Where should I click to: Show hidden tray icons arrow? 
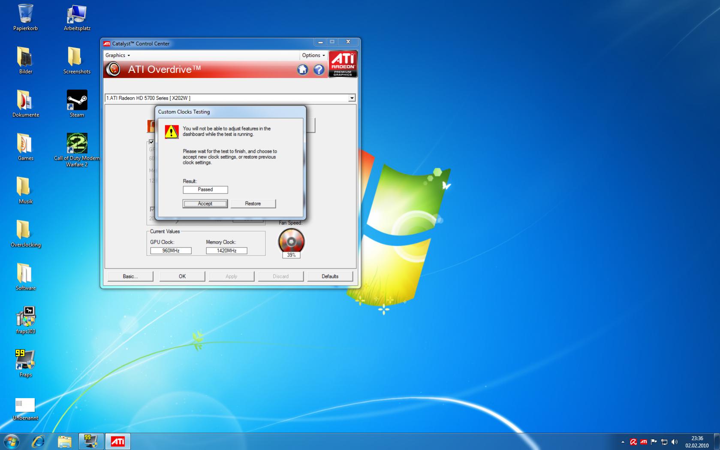click(623, 442)
